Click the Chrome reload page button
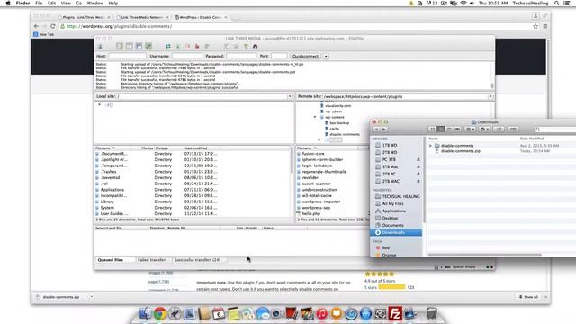Screen dimensions: 576x324 pos(53,26)
